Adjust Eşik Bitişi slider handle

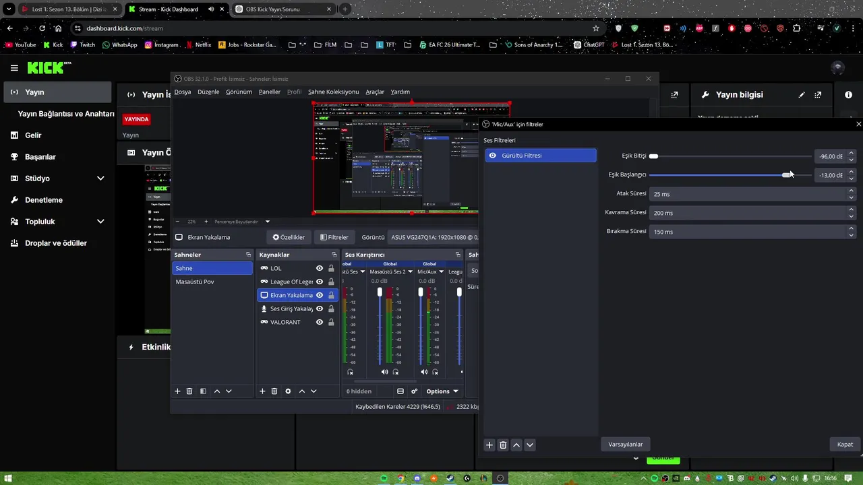(x=653, y=156)
